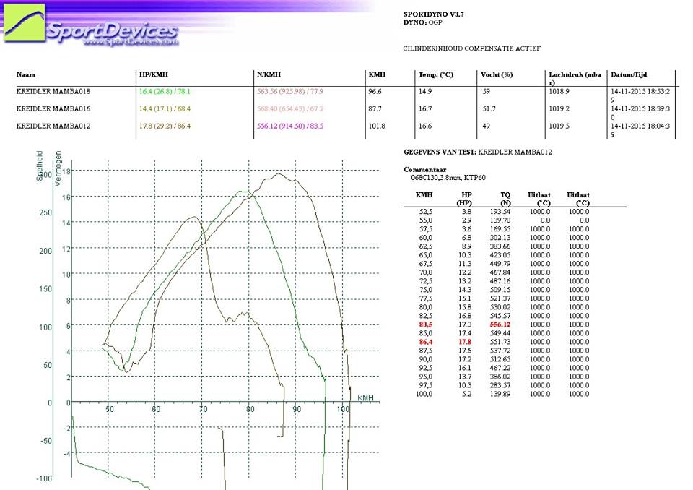Click the red peak power 17.8 cell
The width and height of the screenshot is (693, 490).
[x=465, y=342]
